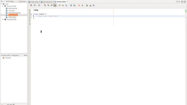The image size is (187, 105).
Task: Click the Find Next Occurrence icon
Action: [52, 5]
